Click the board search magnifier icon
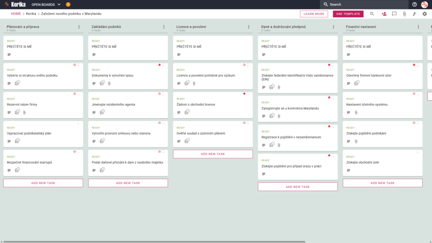432x243 pixels. click(372, 14)
